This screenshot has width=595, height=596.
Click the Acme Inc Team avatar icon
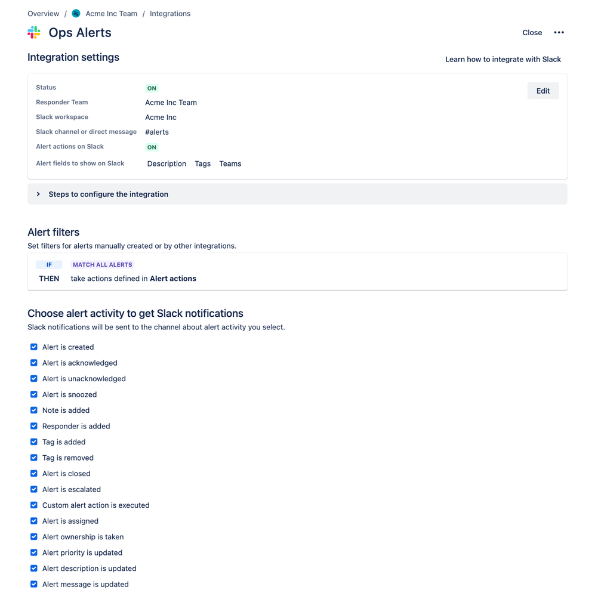pyautogui.click(x=76, y=14)
